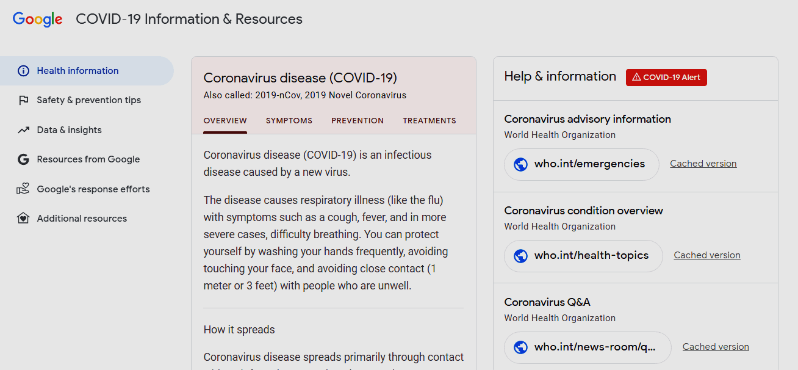Open Cached version for Coronavirus Q&A
798x370 pixels.
(x=716, y=347)
